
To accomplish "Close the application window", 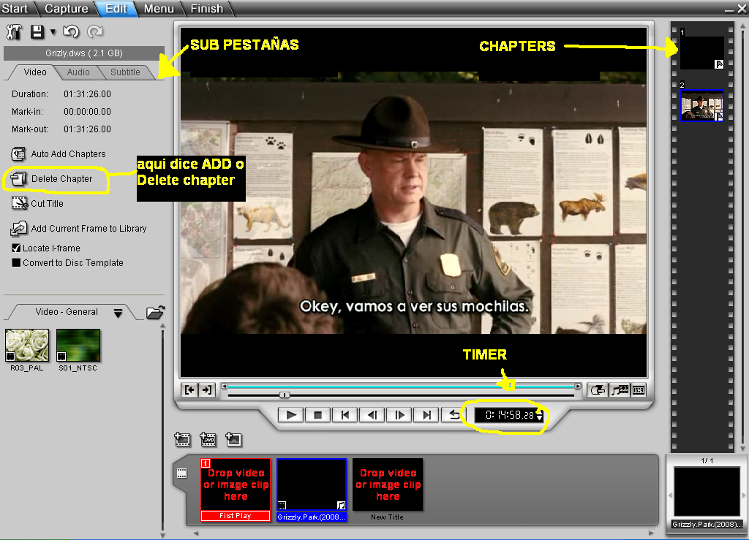I will pyautogui.click(x=742, y=9).
